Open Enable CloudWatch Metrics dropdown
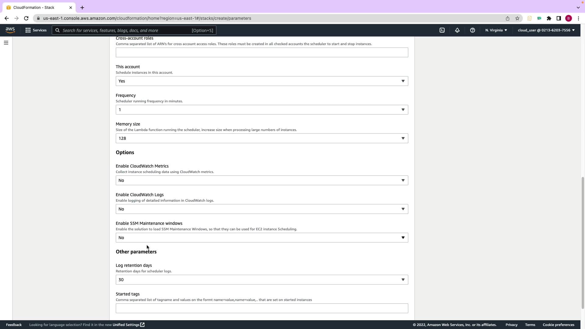The width and height of the screenshot is (585, 329). (x=262, y=180)
